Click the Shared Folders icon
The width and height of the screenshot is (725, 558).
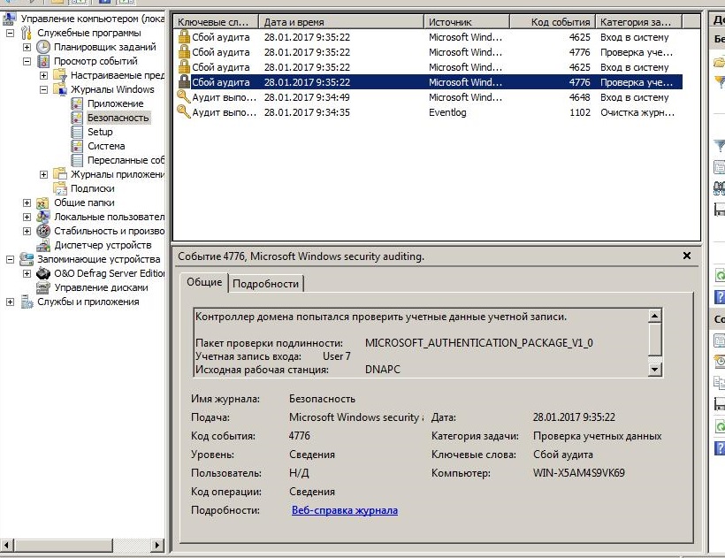(43, 203)
